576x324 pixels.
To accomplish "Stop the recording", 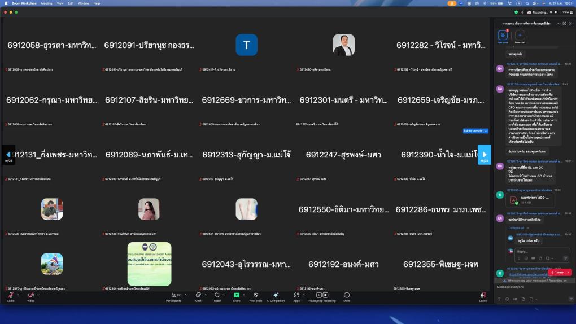I will (325, 295).
